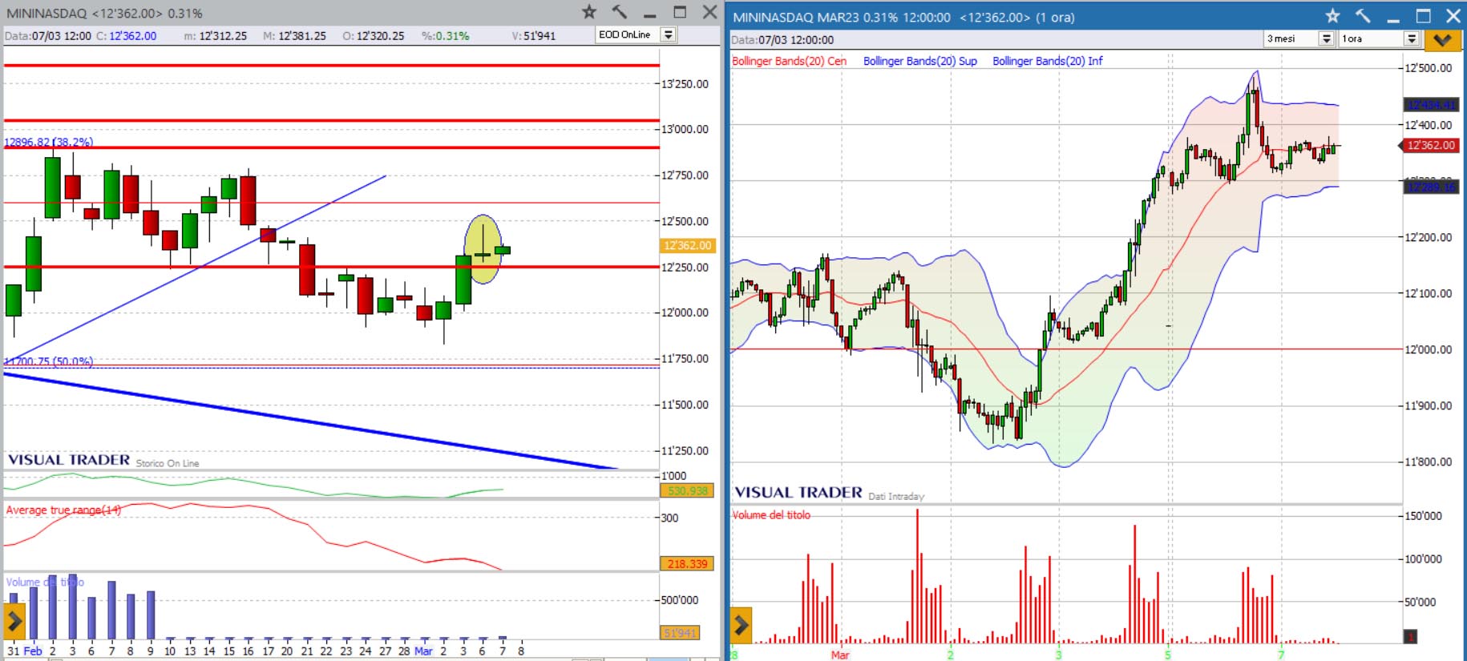Screen dimensions: 1467x661
Task: Click the 11700.75 (50.0%) Fibonacci level label
Action: 49,361
